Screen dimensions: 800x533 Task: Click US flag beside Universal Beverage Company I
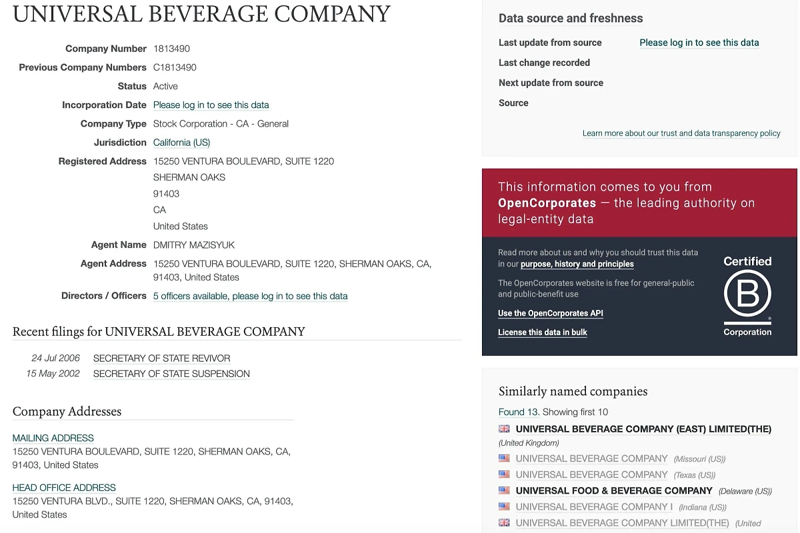point(504,506)
